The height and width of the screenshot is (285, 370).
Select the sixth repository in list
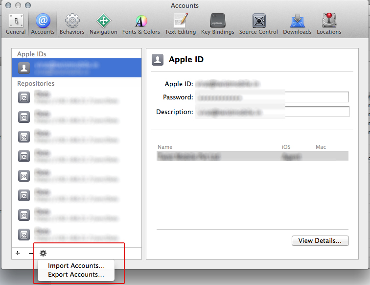76,195
